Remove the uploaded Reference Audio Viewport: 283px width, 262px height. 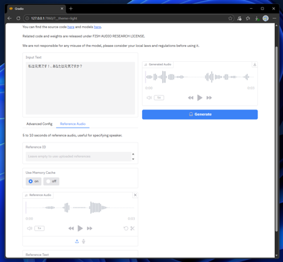[135, 195]
